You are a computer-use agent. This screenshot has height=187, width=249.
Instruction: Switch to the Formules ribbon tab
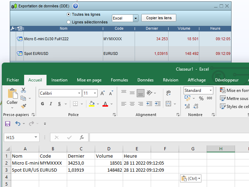pos(119,80)
